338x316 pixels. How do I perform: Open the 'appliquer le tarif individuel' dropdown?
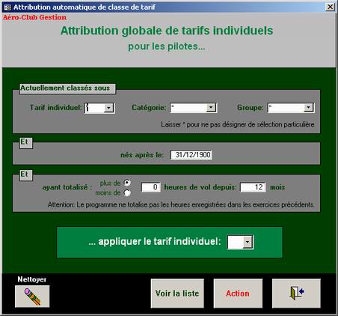(x=248, y=242)
